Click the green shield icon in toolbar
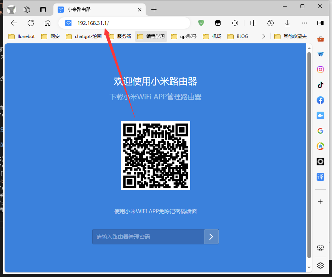The width and height of the screenshot is (332, 277). (201, 23)
